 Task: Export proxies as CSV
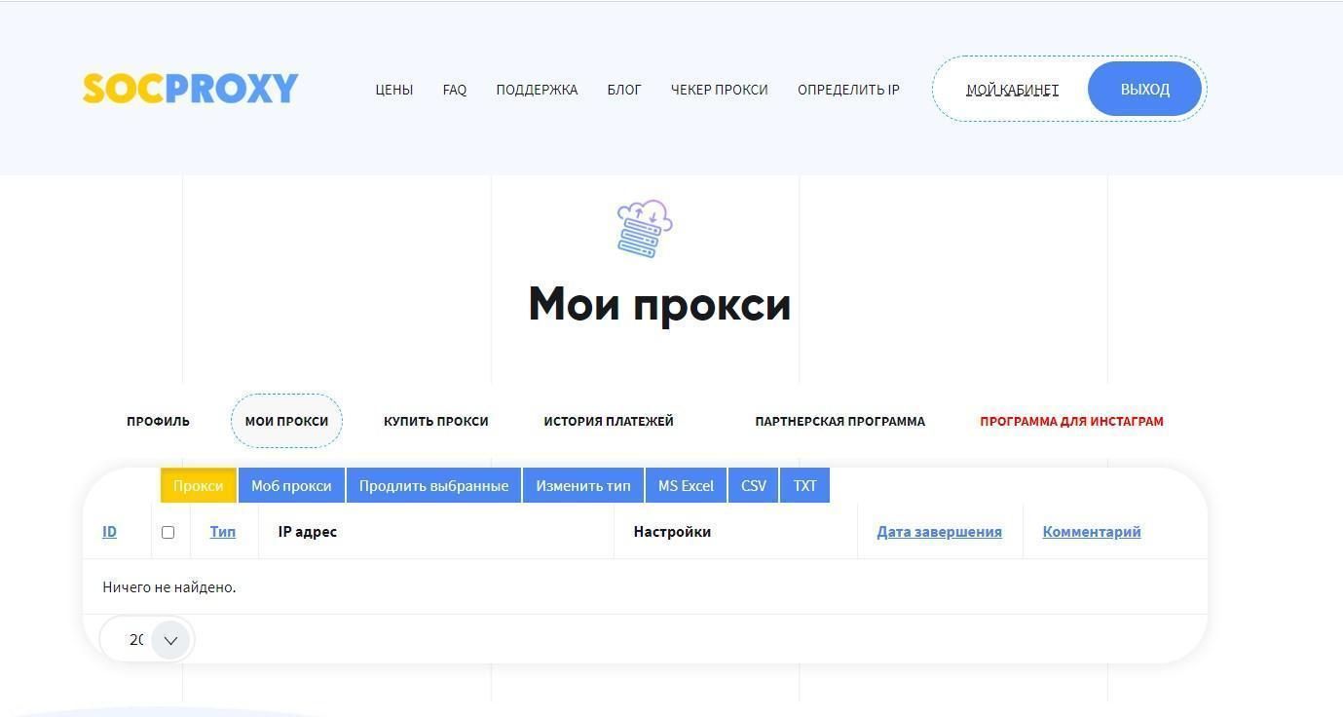pos(754,485)
